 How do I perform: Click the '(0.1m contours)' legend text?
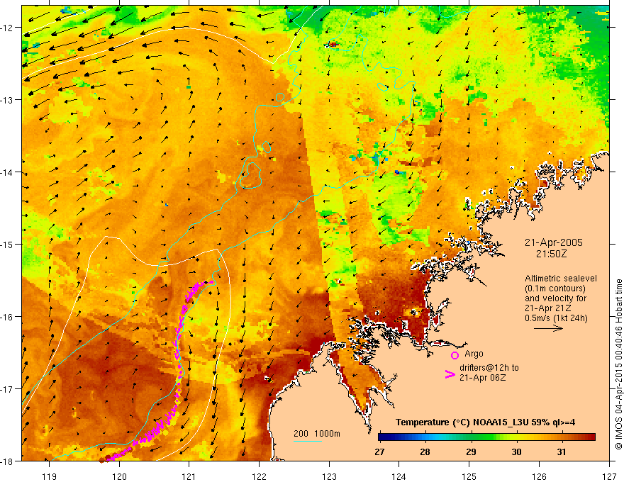pos(555,288)
